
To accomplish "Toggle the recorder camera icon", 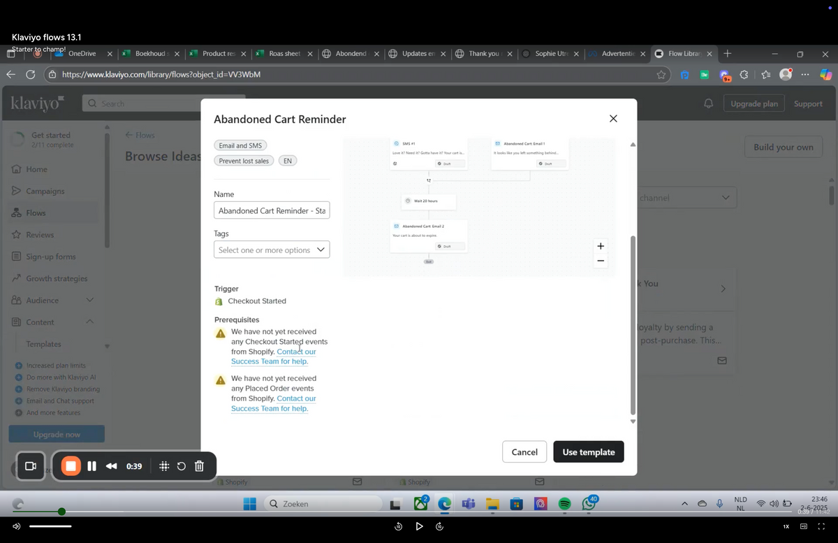I will [30, 466].
